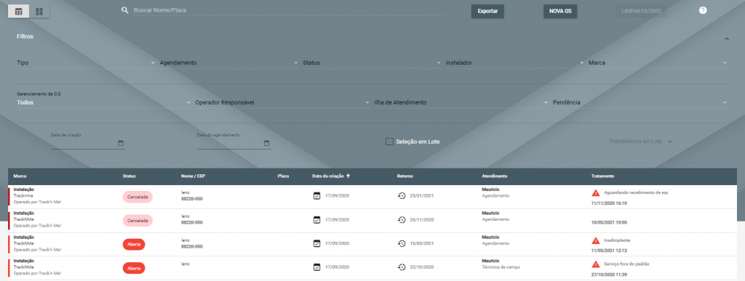This screenshot has height=281, width=745.
Task: Click the Data do agendamento date field
Action: pos(234,142)
